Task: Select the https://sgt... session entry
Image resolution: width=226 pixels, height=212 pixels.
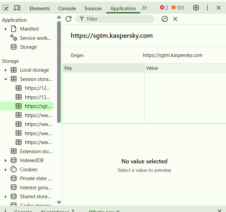Action: (x=27, y=106)
